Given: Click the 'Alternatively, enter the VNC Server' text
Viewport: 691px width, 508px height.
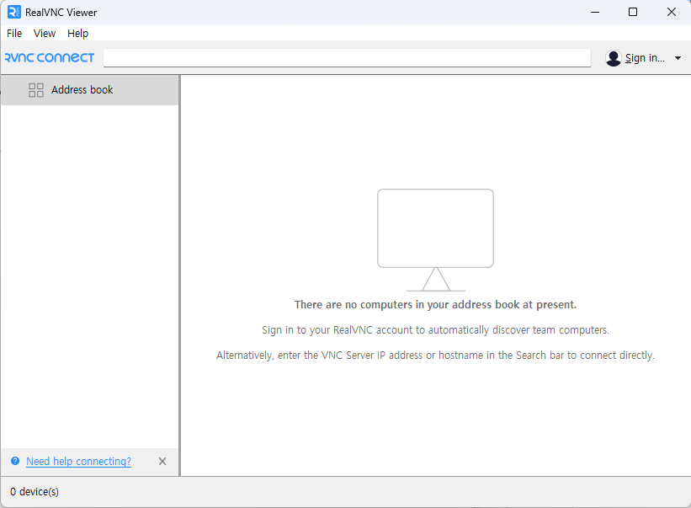Looking at the screenshot, I should tap(435, 355).
